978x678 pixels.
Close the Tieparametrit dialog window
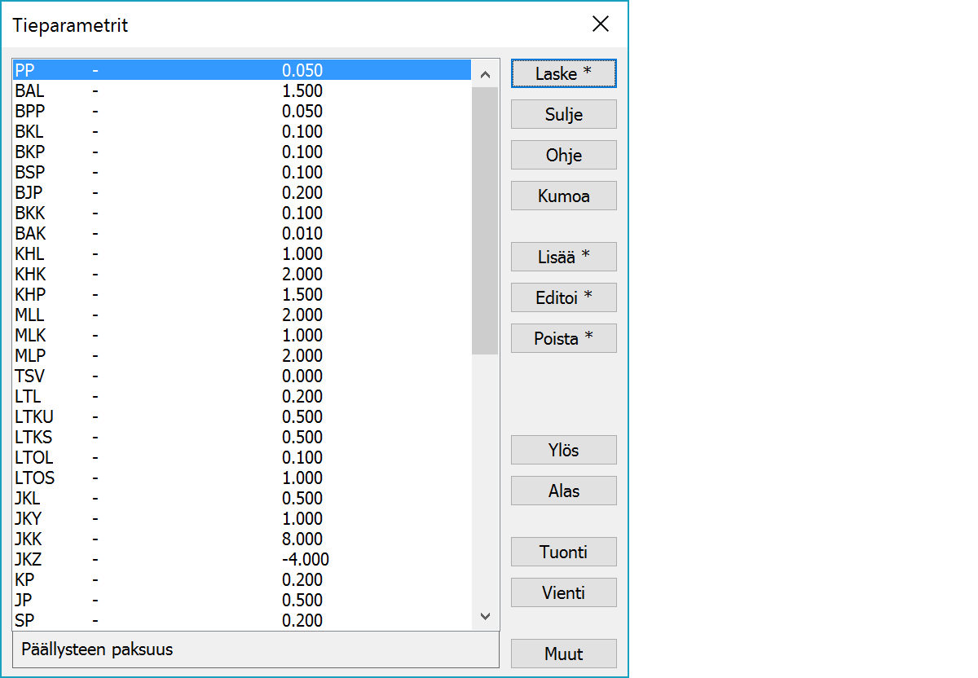601,24
